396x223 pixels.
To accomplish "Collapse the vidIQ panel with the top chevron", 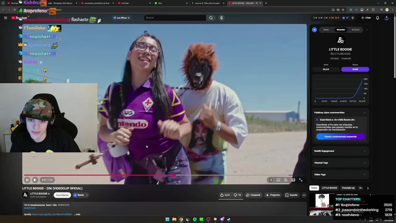I will pos(367,30).
